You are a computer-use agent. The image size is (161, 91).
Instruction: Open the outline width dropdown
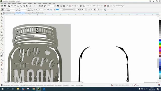point(63,10)
